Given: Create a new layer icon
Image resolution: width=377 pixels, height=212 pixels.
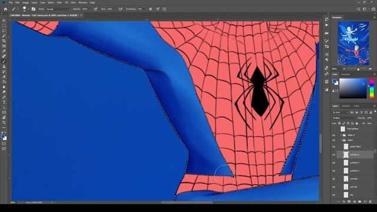Looking at the screenshot, I should coord(365,201).
